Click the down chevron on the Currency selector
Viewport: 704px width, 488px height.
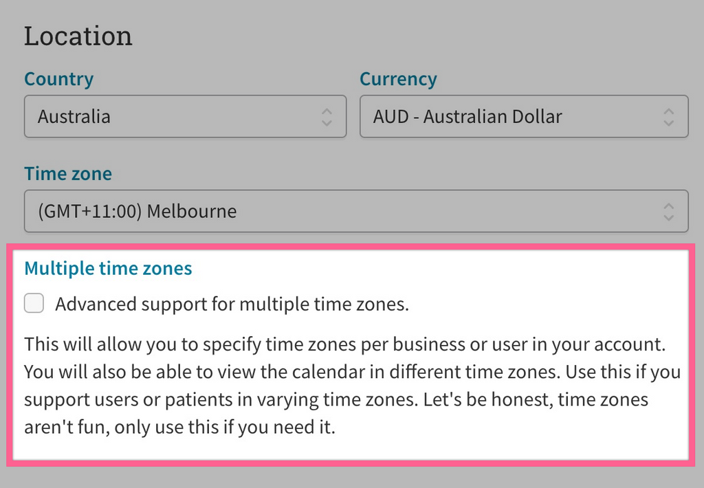click(668, 121)
